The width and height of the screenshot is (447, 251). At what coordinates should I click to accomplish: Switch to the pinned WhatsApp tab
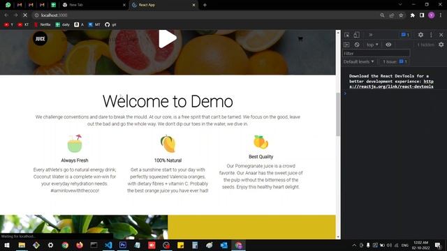click(x=8, y=5)
